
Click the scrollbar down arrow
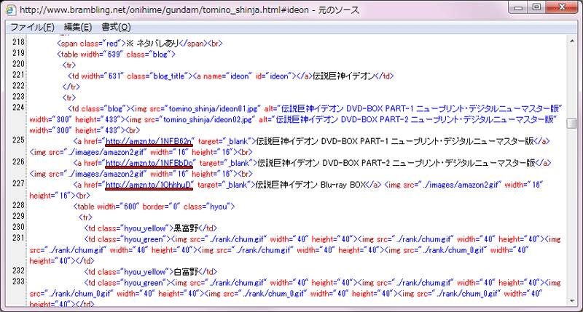tap(572, 301)
